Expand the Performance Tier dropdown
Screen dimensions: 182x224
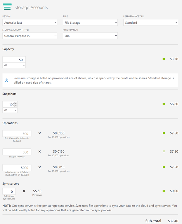coord(150,22)
